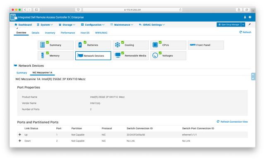Open the Batteries status tile
The height and width of the screenshot is (160, 265).
tap(93, 45)
